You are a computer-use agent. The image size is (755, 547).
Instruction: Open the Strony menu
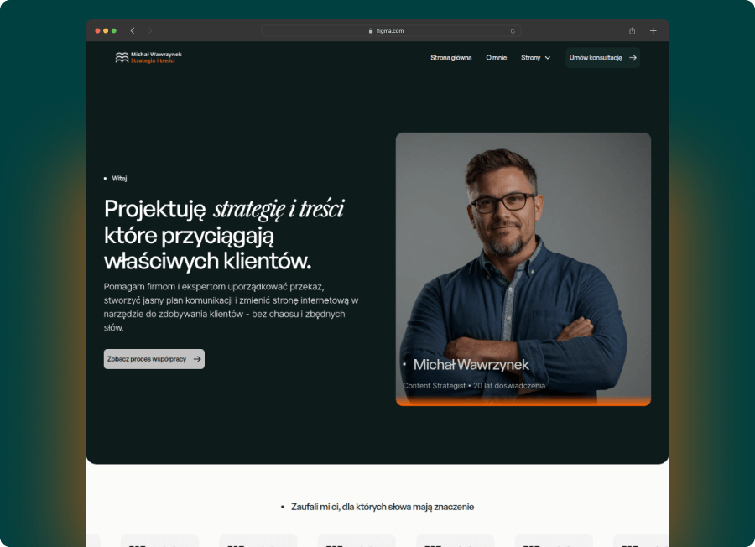[535, 57]
